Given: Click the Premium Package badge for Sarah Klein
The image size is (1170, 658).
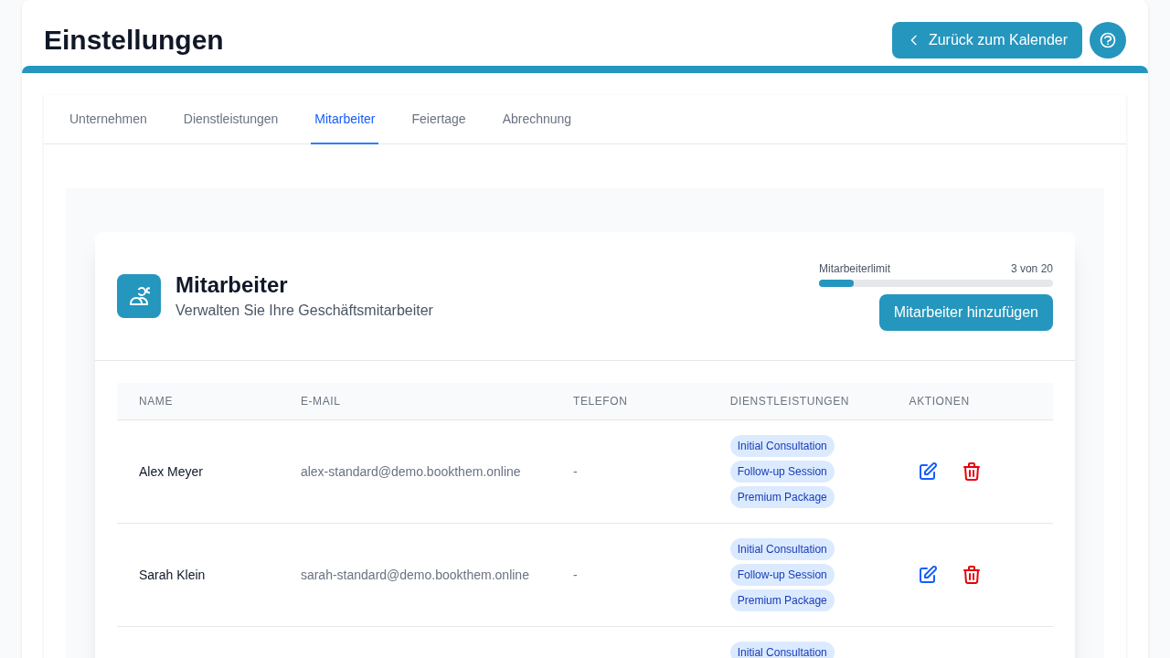Looking at the screenshot, I should [x=782, y=600].
